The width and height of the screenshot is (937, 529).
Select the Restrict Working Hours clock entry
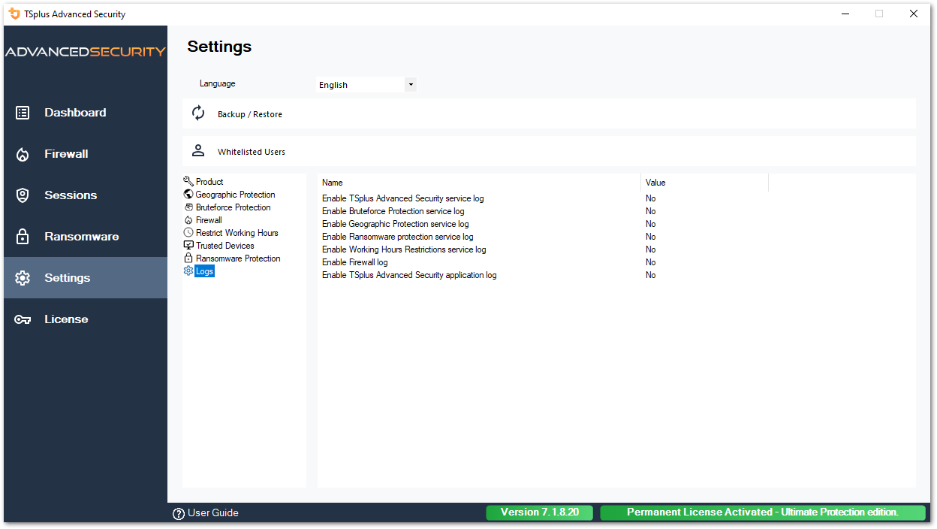[237, 232]
